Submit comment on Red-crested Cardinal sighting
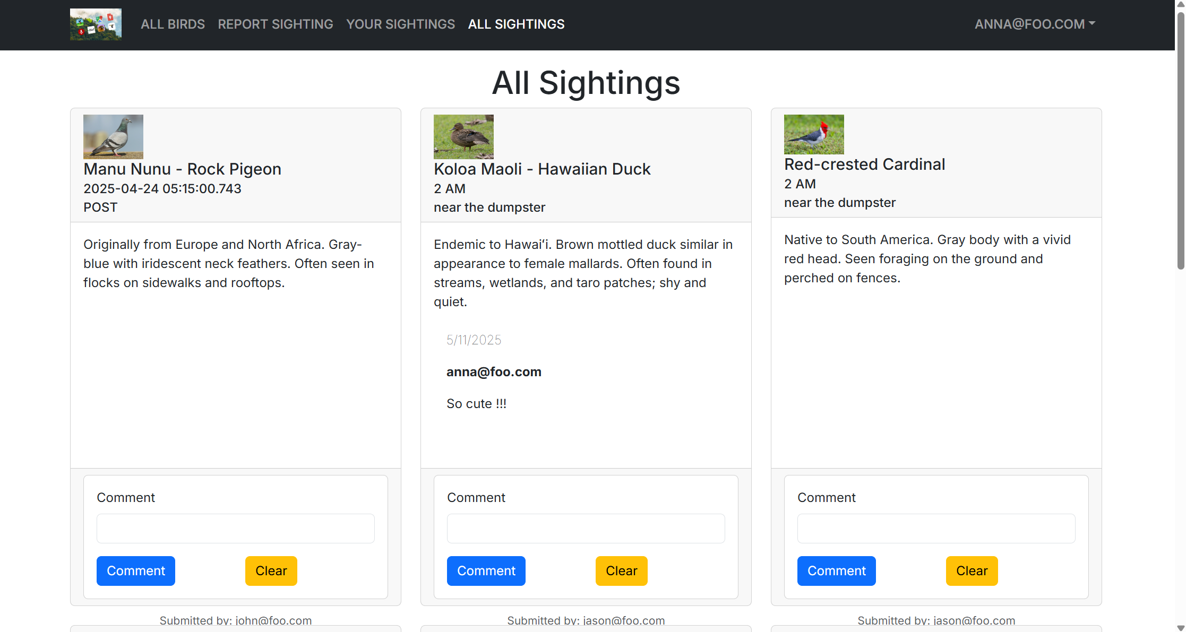This screenshot has height=632, width=1186. click(x=836, y=570)
